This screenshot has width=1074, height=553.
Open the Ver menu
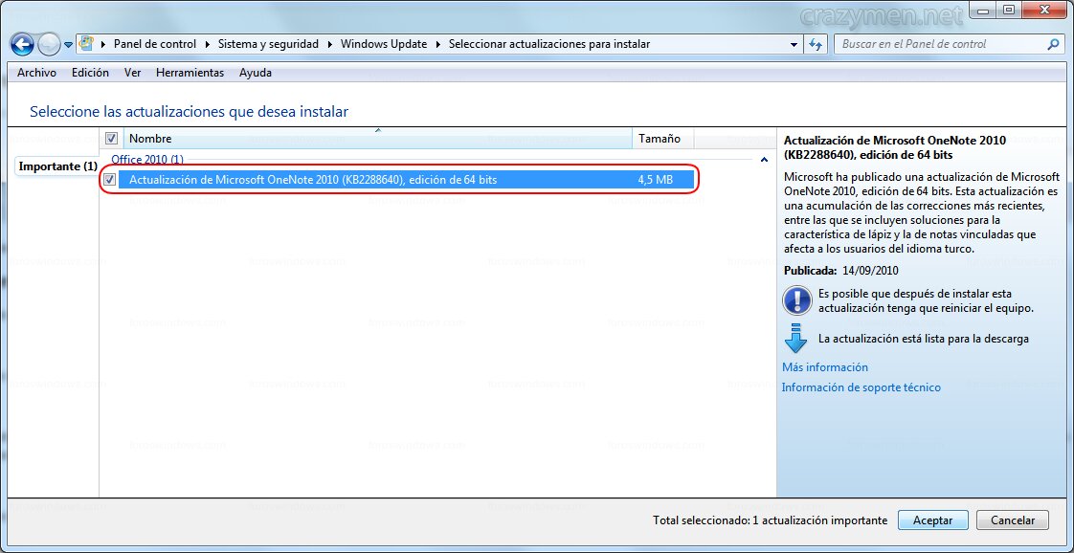point(133,73)
